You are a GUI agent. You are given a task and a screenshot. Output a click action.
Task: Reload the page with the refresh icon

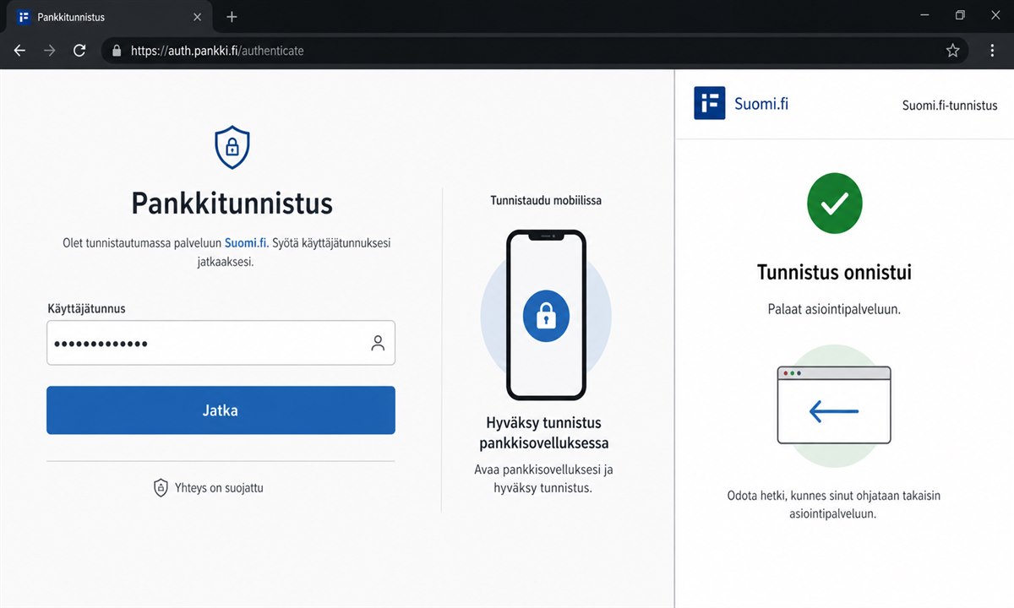[79, 51]
